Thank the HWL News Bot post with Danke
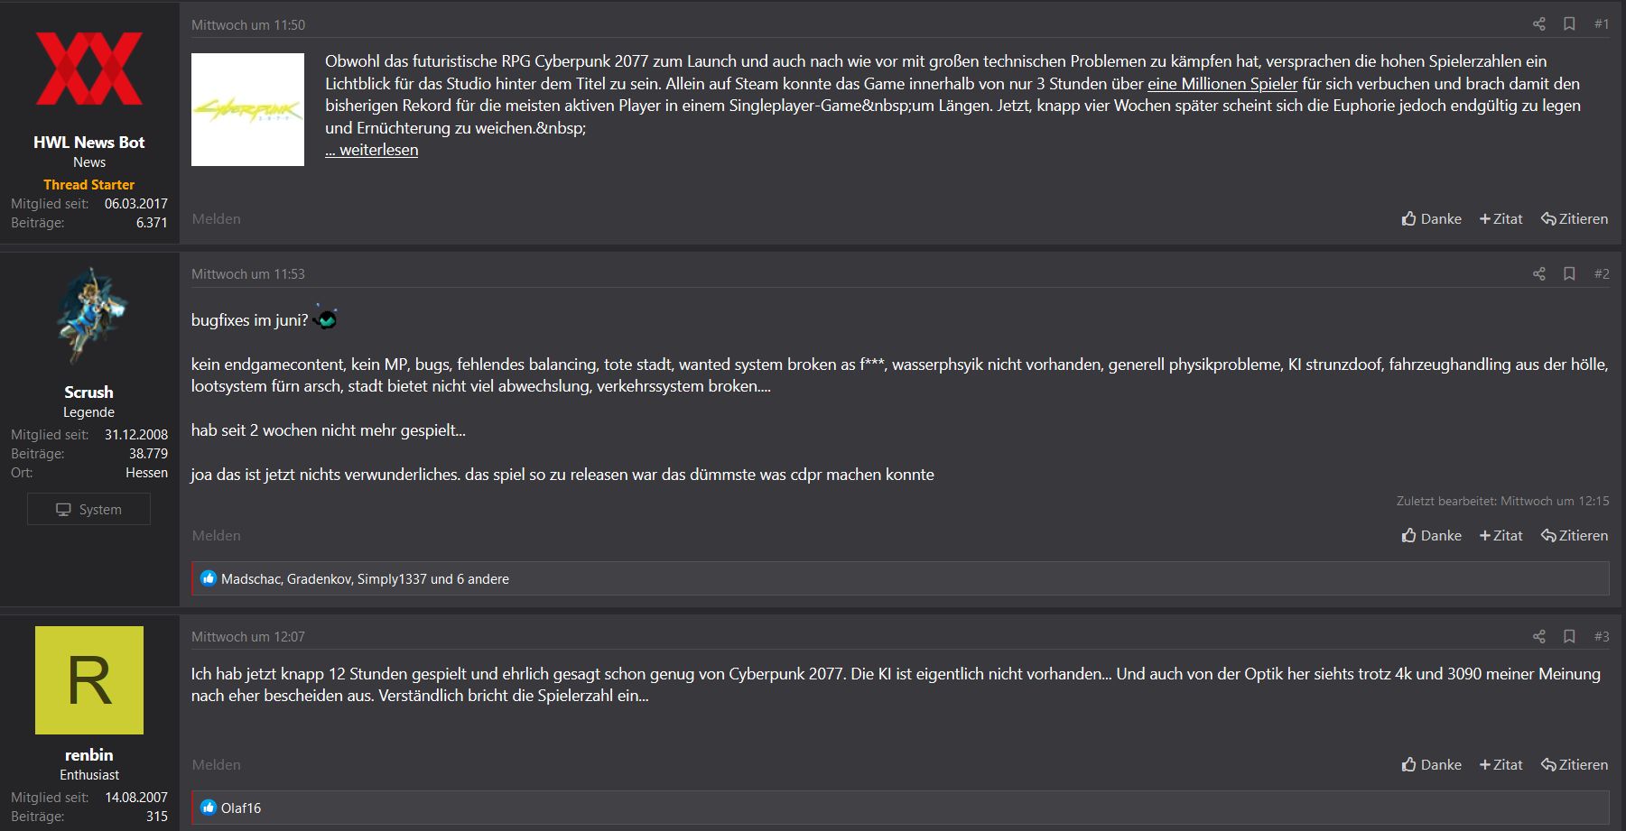 1431,218
